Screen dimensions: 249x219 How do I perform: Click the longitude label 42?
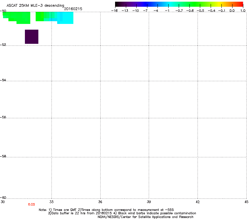click(x=198, y=202)
